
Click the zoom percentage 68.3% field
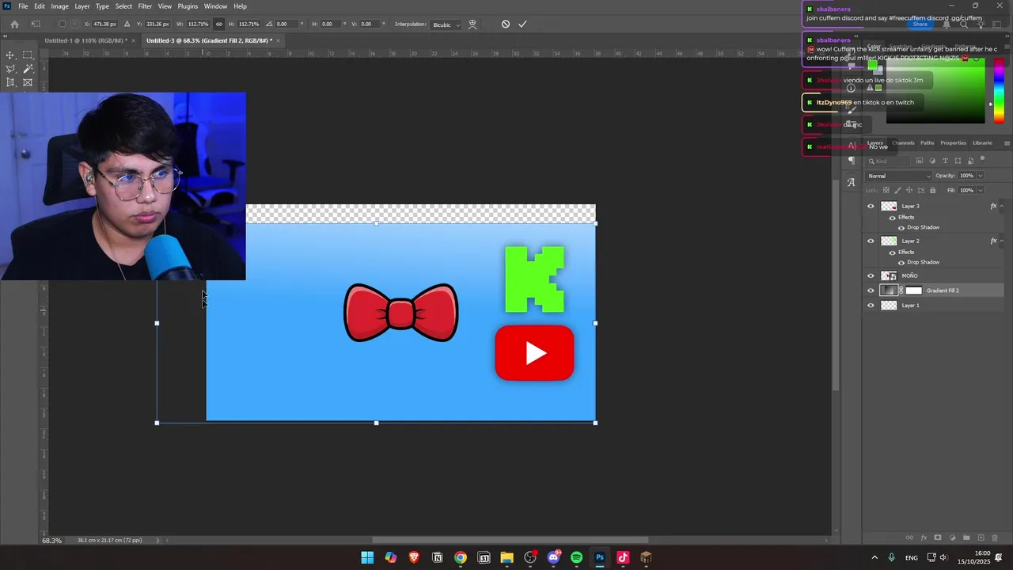click(x=52, y=541)
